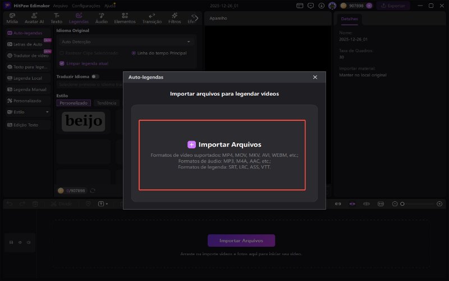Click the purple Importar Arquivos timeline button
This screenshot has width=449, height=281.
coord(241,241)
